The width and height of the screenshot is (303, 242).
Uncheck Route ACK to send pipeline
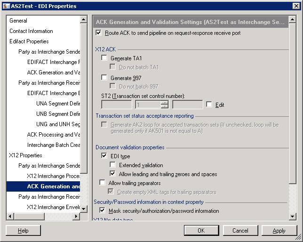[98, 32]
